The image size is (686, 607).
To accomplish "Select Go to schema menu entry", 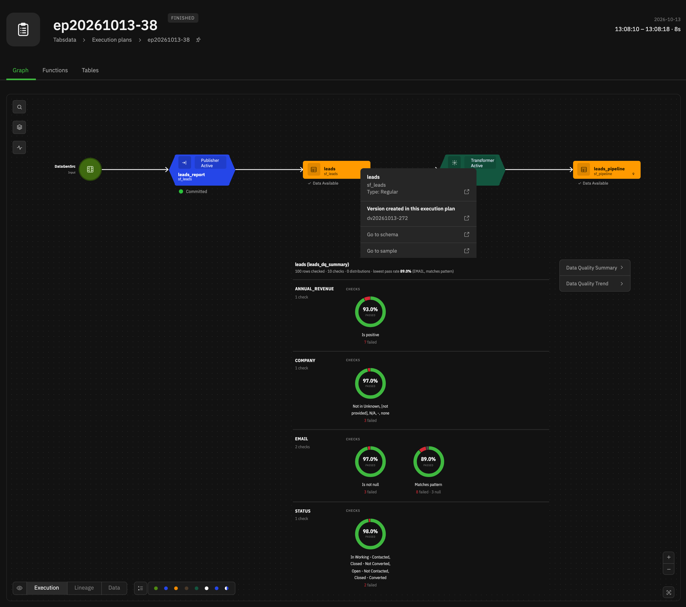I will point(418,234).
